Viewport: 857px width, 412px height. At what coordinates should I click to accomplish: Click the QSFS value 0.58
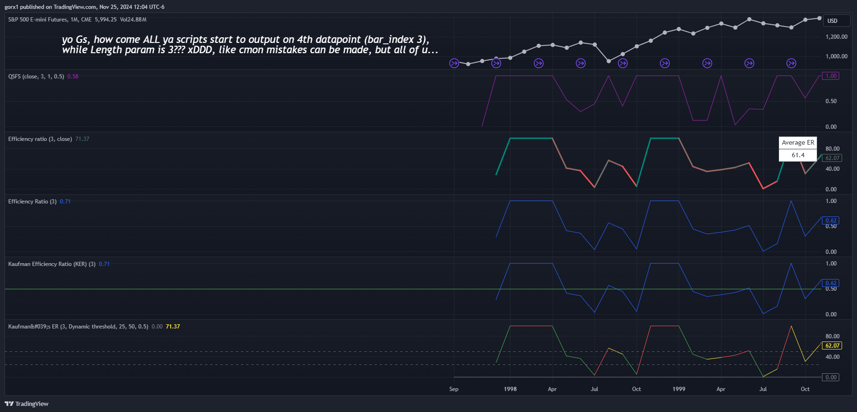pos(73,77)
